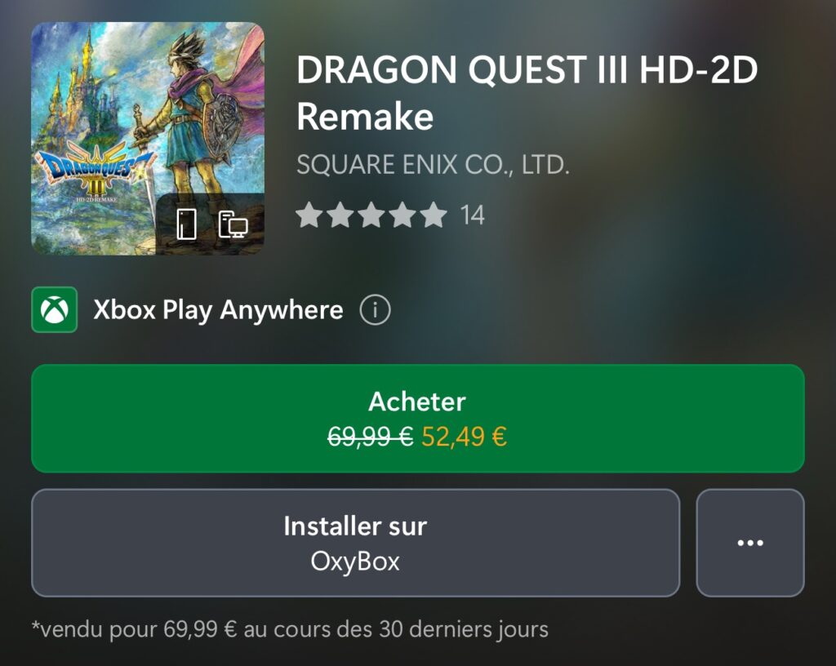Image resolution: width=836 pixels, height=666 pixels.
Task: Tap the first rating star
Action: pos(309,215)
